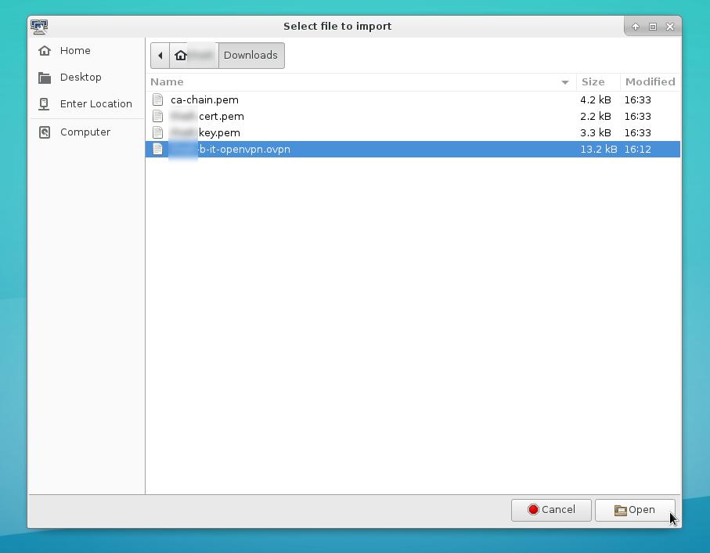Close the Select file to import dialog
710x553 pixels.
(x=669, y=27)
